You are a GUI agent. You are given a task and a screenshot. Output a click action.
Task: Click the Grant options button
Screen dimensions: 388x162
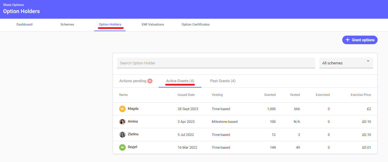click(360, 40)
